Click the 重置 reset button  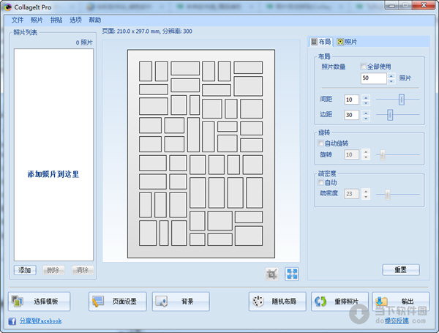point(401,270)
